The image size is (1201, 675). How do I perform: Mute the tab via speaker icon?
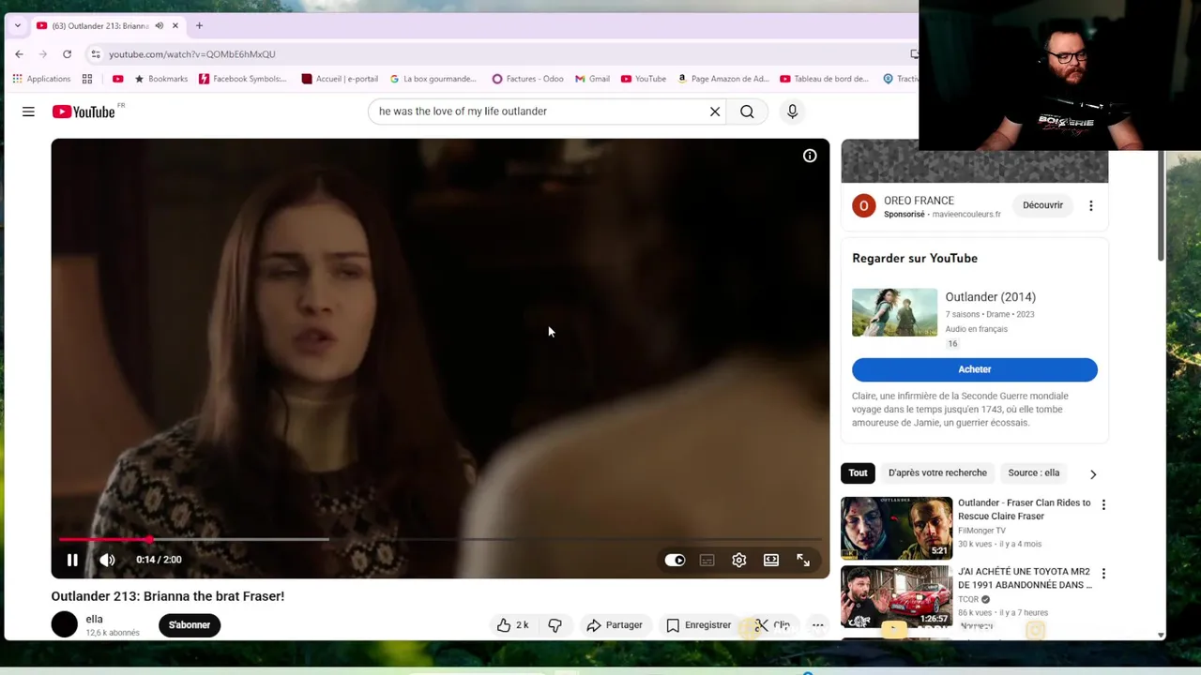tap(159, 25)
